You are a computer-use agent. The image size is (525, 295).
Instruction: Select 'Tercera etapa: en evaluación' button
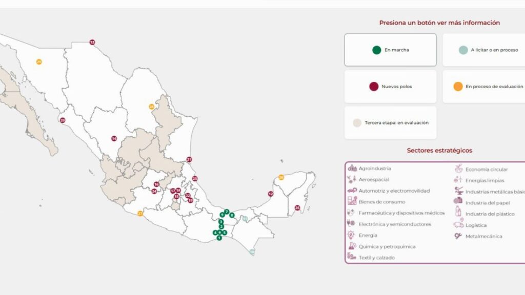[x=390, y=123]
